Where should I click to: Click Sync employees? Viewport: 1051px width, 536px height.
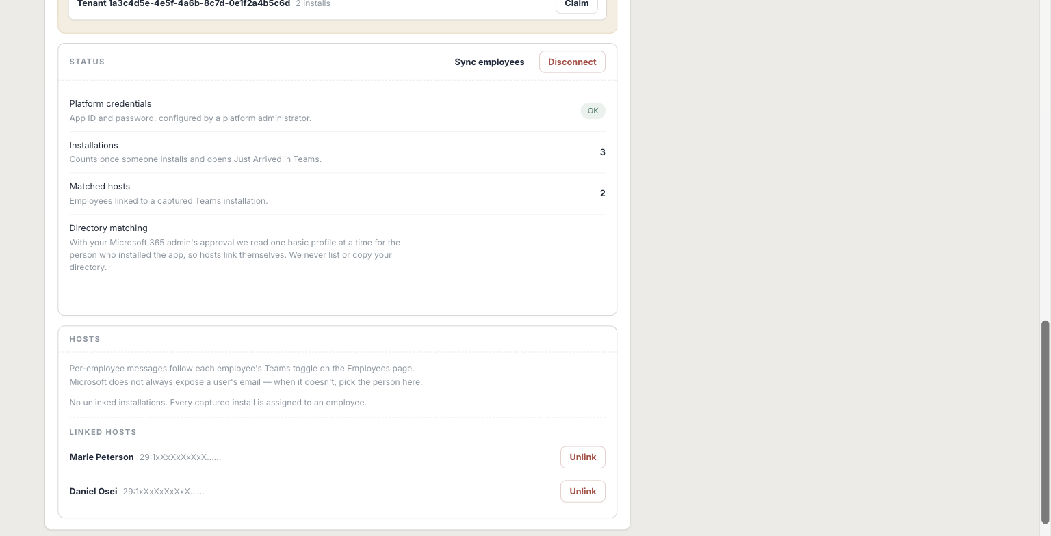tap(489, 62)
